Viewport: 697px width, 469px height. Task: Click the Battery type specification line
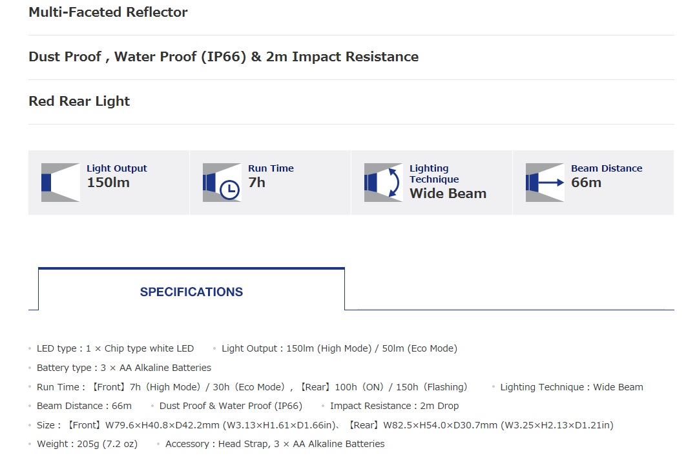[123, 368]
